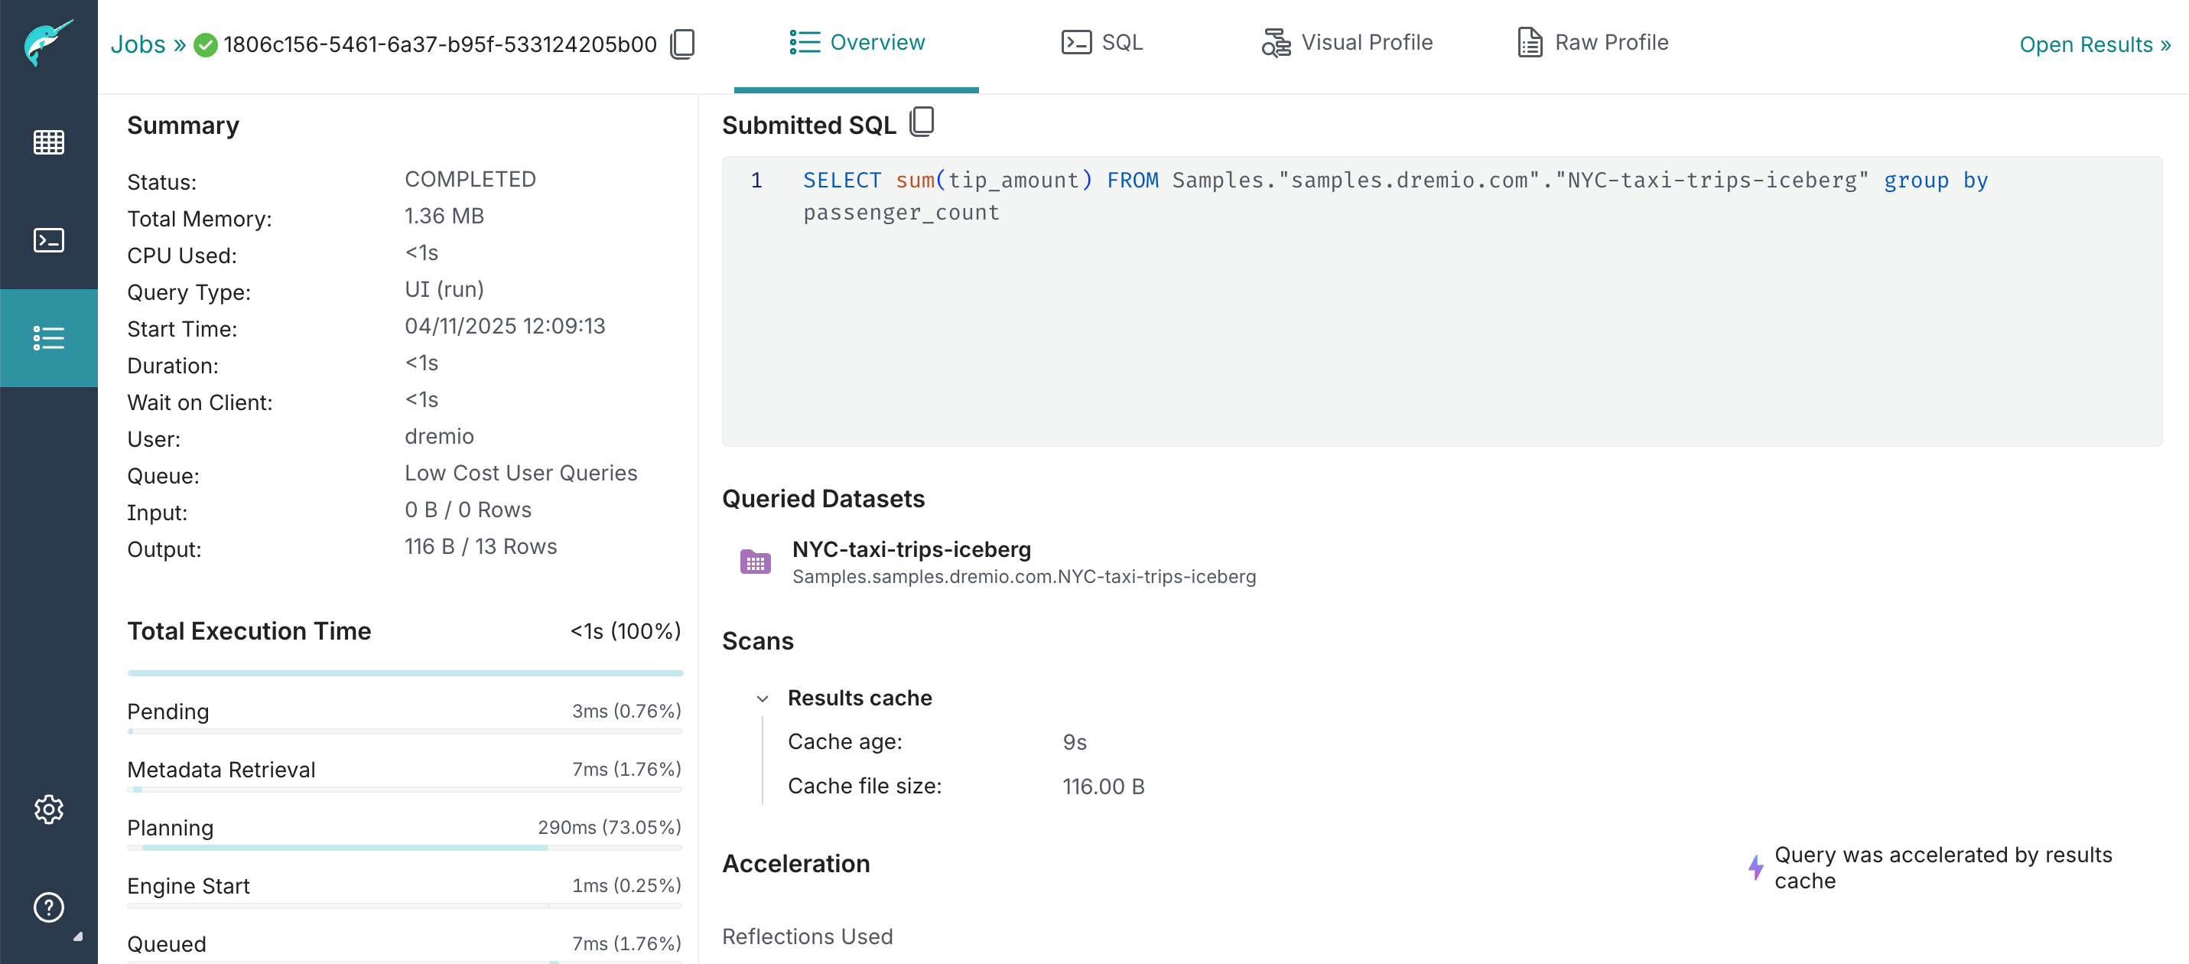Click the NYC-taxi-trips-iceberg dataset folder icon
The width and height of the screenshot is (2189, 964).
pos(755,562)
